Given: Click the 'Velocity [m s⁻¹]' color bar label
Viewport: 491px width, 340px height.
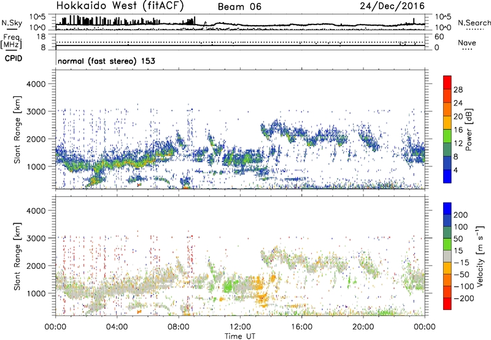Looking at the screenshot, I should pos(479,256).
